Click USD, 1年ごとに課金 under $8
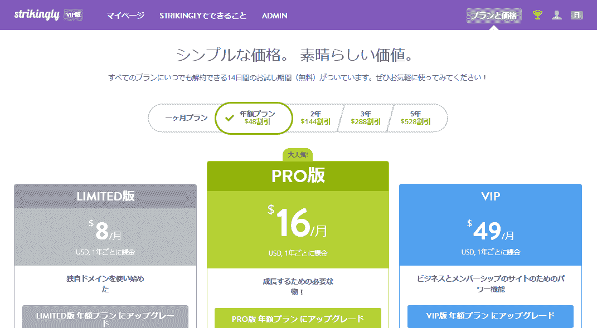 tap(105, 252)
